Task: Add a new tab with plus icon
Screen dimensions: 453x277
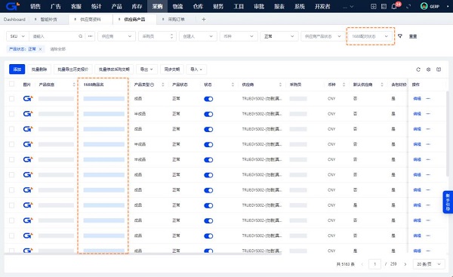Action: click(204, 20)
